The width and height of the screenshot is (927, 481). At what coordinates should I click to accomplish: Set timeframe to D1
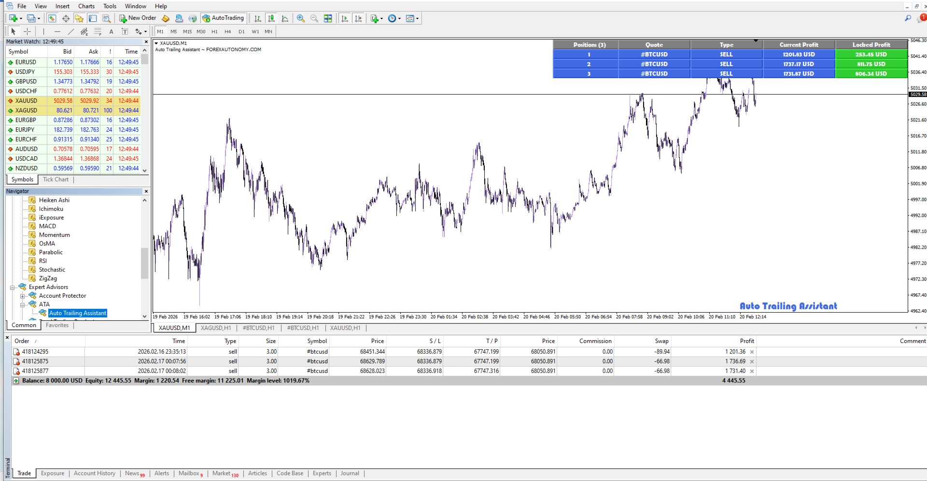tap(241, 32)
